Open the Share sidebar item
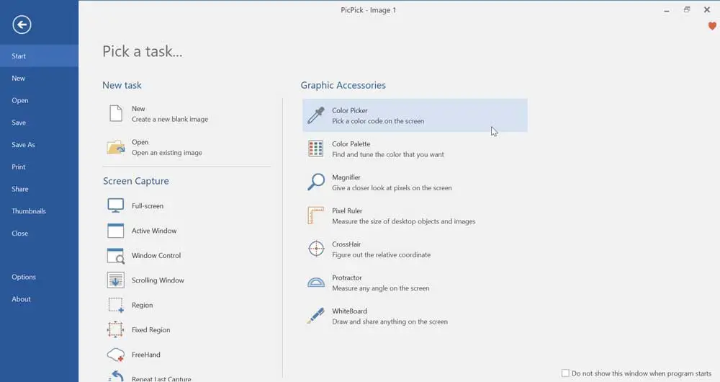This screenshot has width=720, height=382. [x=39, y=189]
